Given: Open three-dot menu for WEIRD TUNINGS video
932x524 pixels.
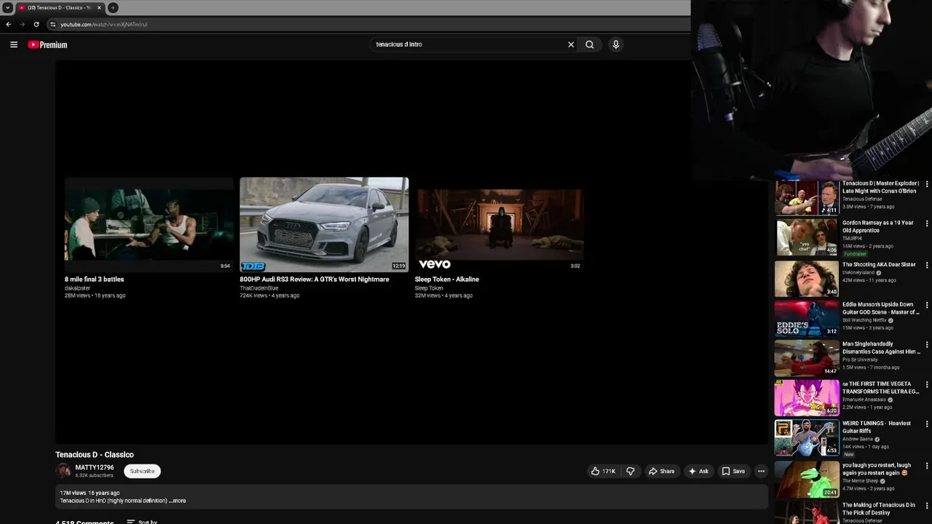Looking at the screenshot, I should [927, 424].
